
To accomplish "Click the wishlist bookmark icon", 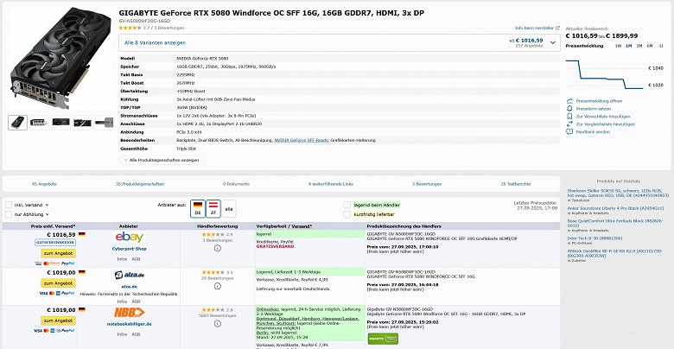I will tap(570, 117).
